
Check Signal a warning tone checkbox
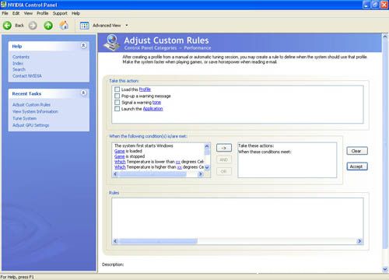[117, 102]
